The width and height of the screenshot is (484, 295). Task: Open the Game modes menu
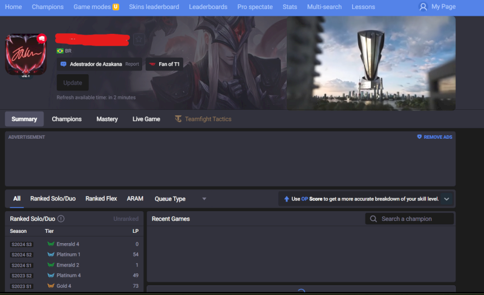[92, 7]
